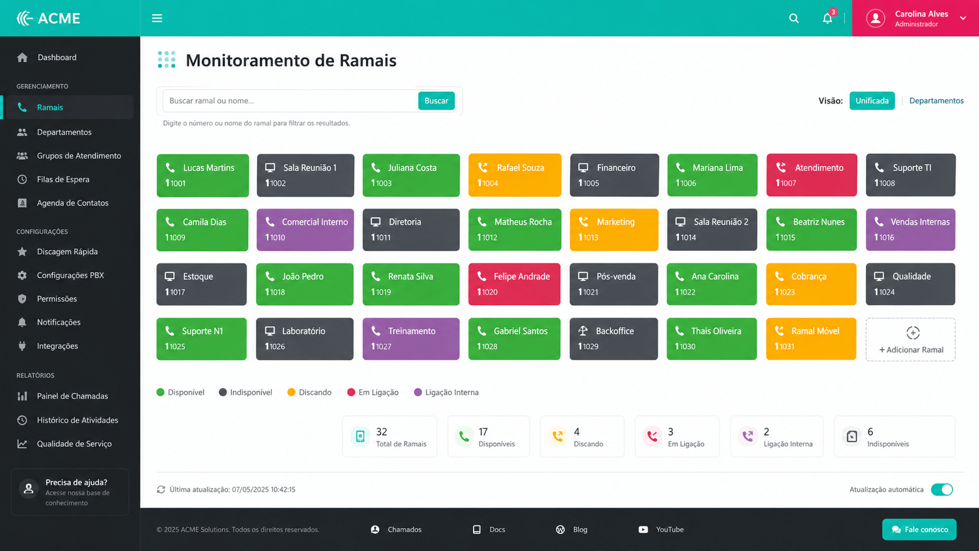Open the Ramal Móvel 1031 card

811,338
